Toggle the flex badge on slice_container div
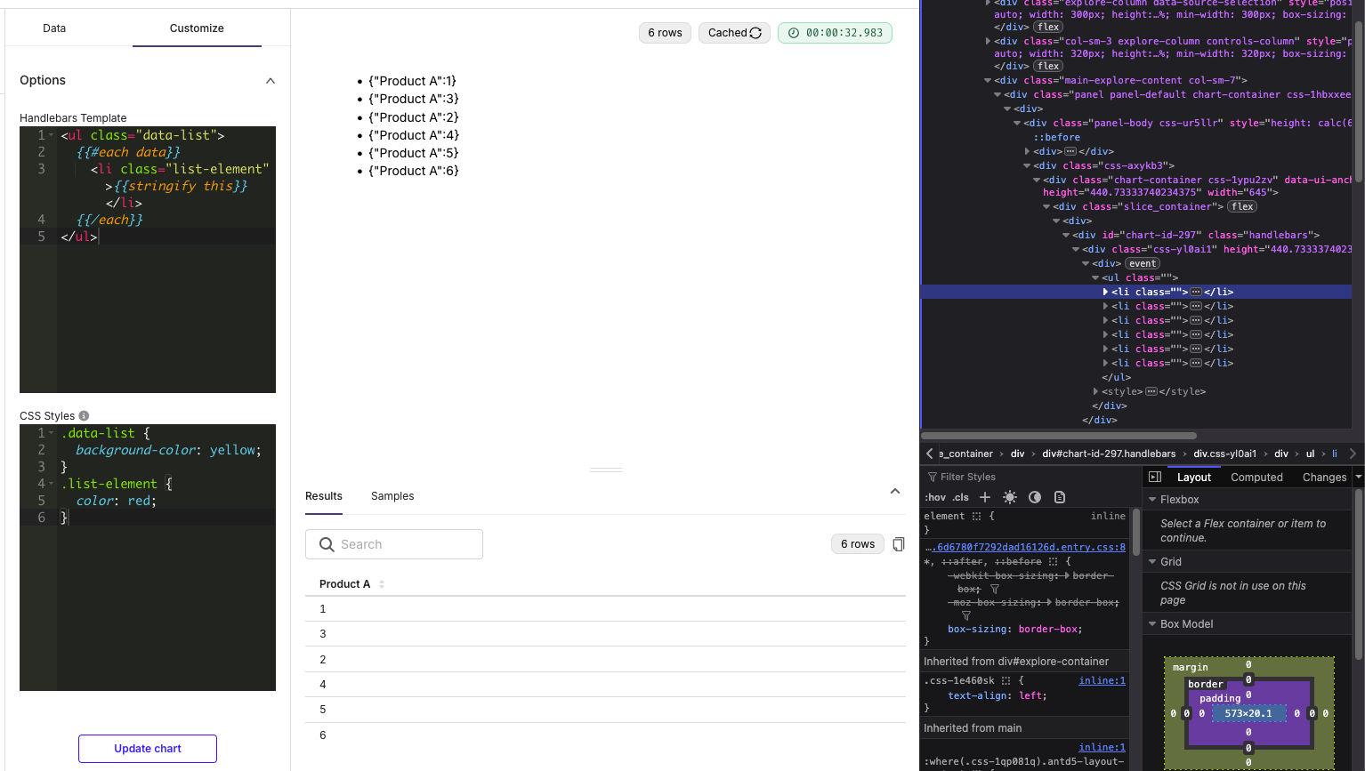 tap(1242, 206)
